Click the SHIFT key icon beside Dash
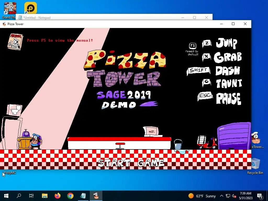This screenshot has height=201, width=268. (x=198, y=71)
